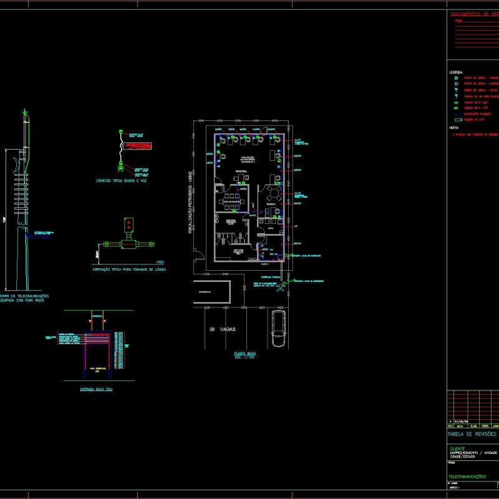Select the CÂMERA DE CFTV symbol in legend
Viewport: 499px width, 499px height.
tap(457, 120)
